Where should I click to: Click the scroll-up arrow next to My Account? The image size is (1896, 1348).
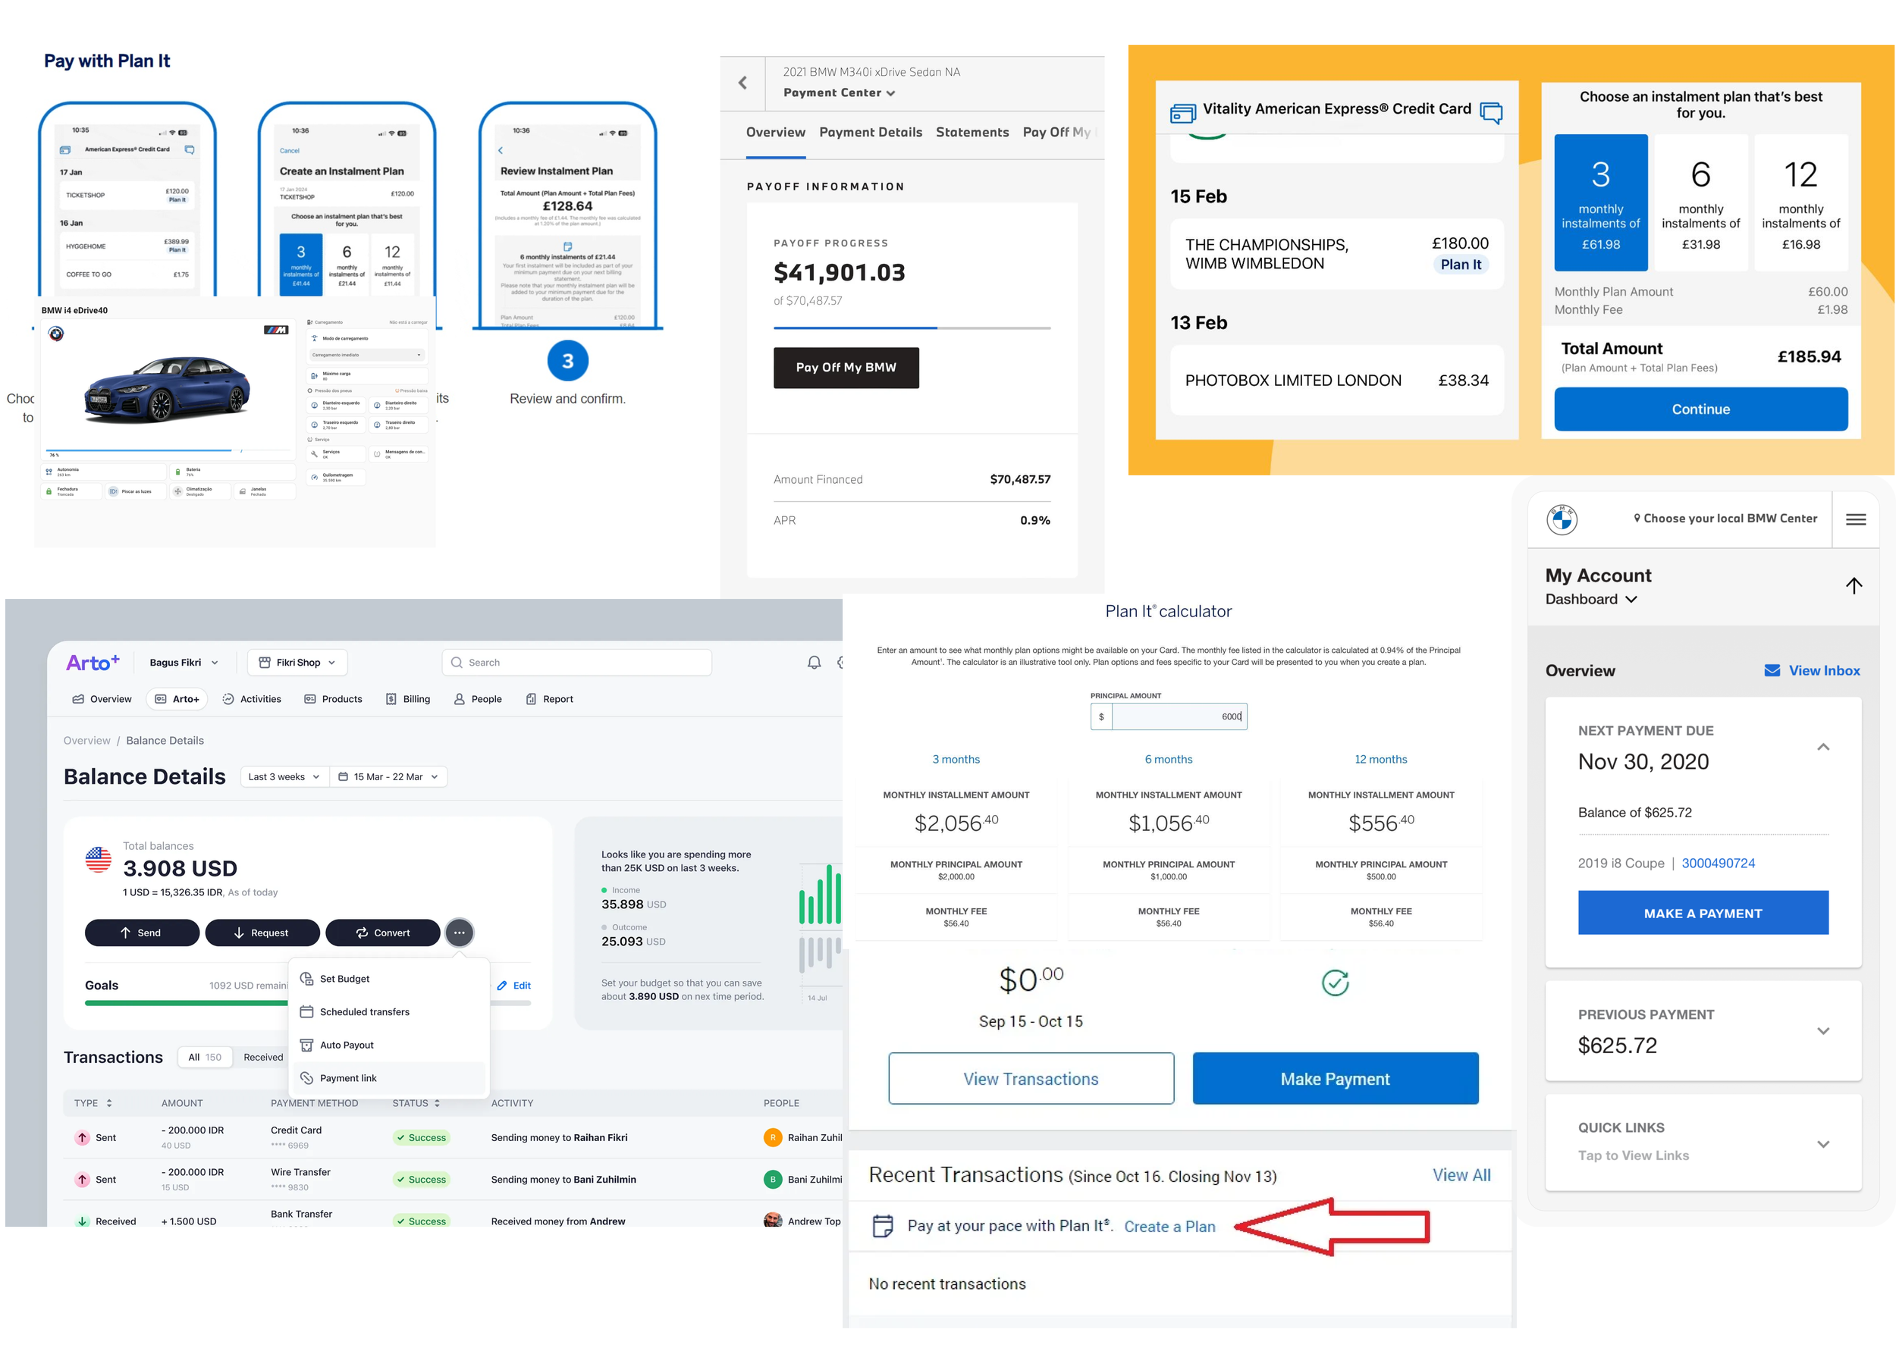[1853, 585]
